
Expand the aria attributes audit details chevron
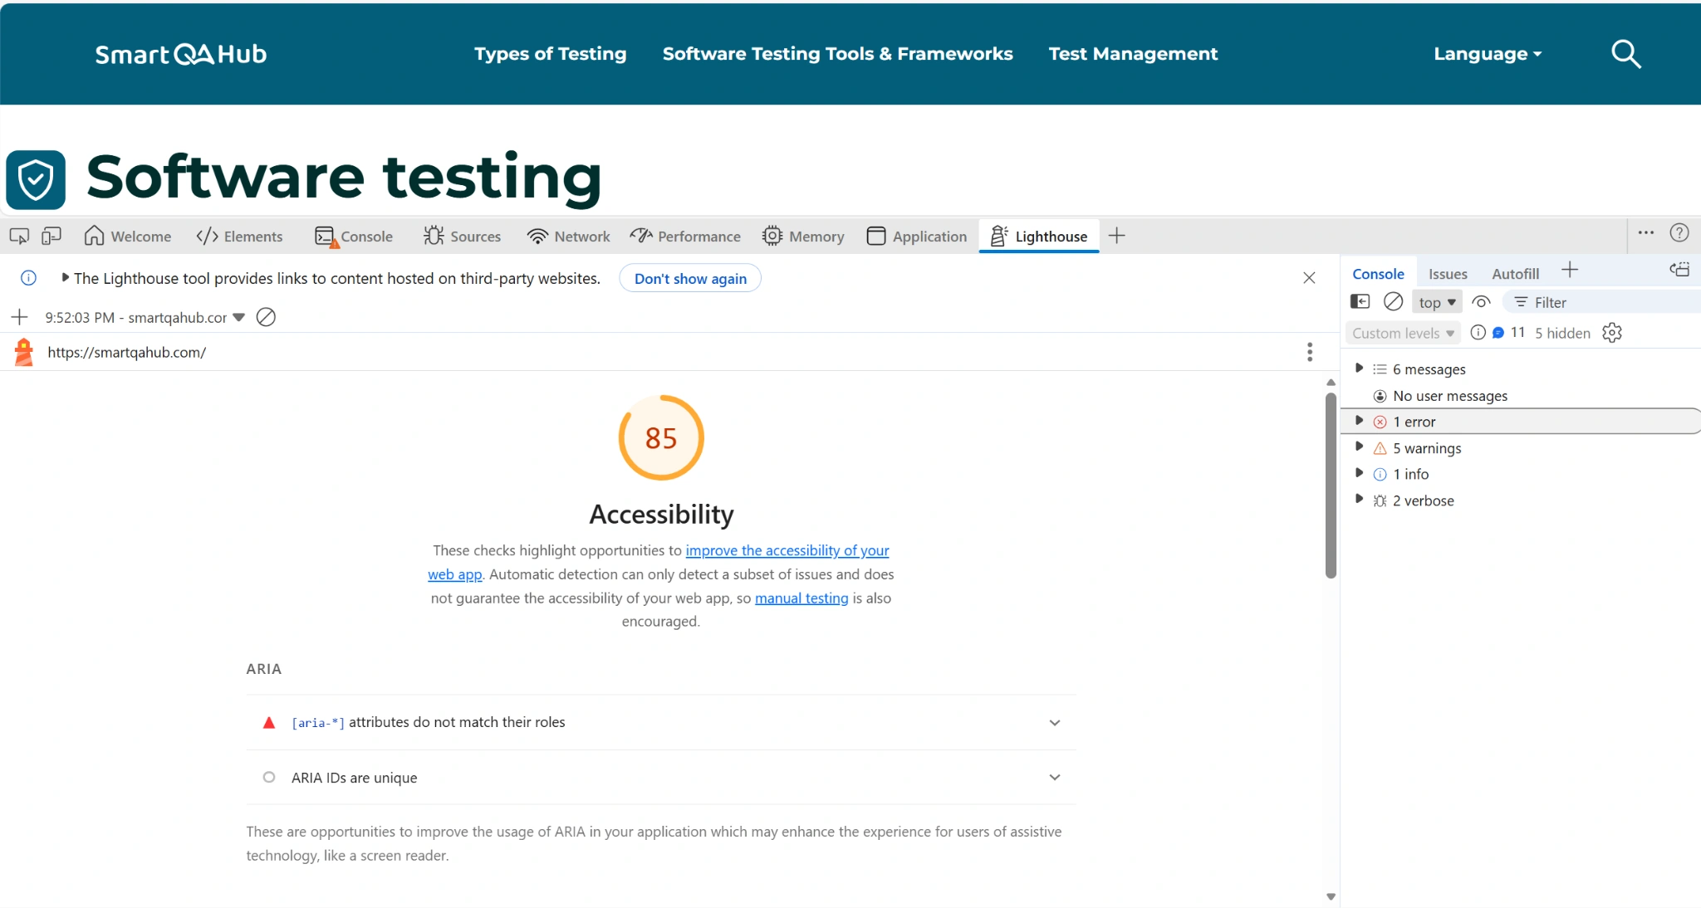pyautogui.click(x=1055, y=722)
